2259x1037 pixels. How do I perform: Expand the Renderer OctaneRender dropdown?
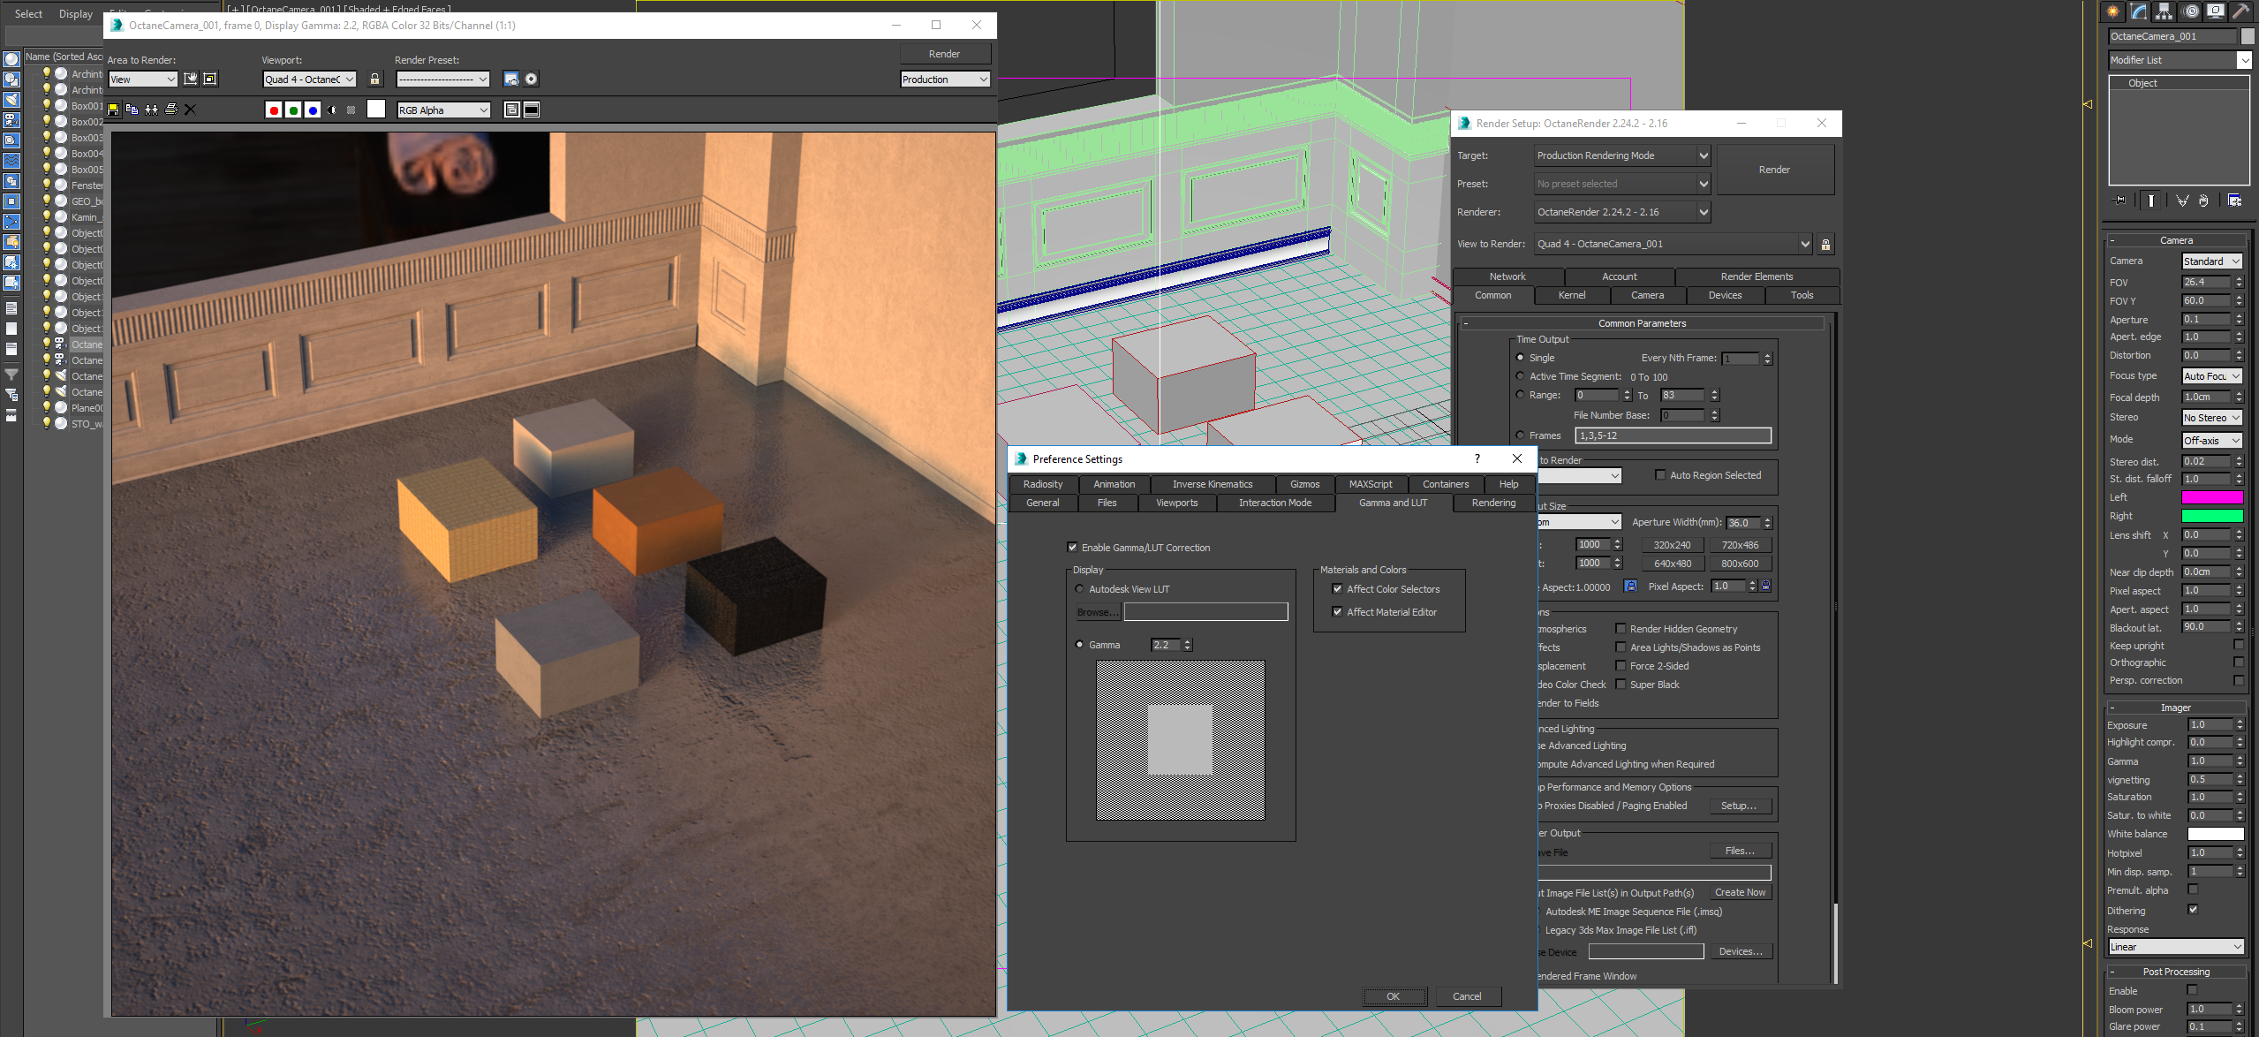1704,212
